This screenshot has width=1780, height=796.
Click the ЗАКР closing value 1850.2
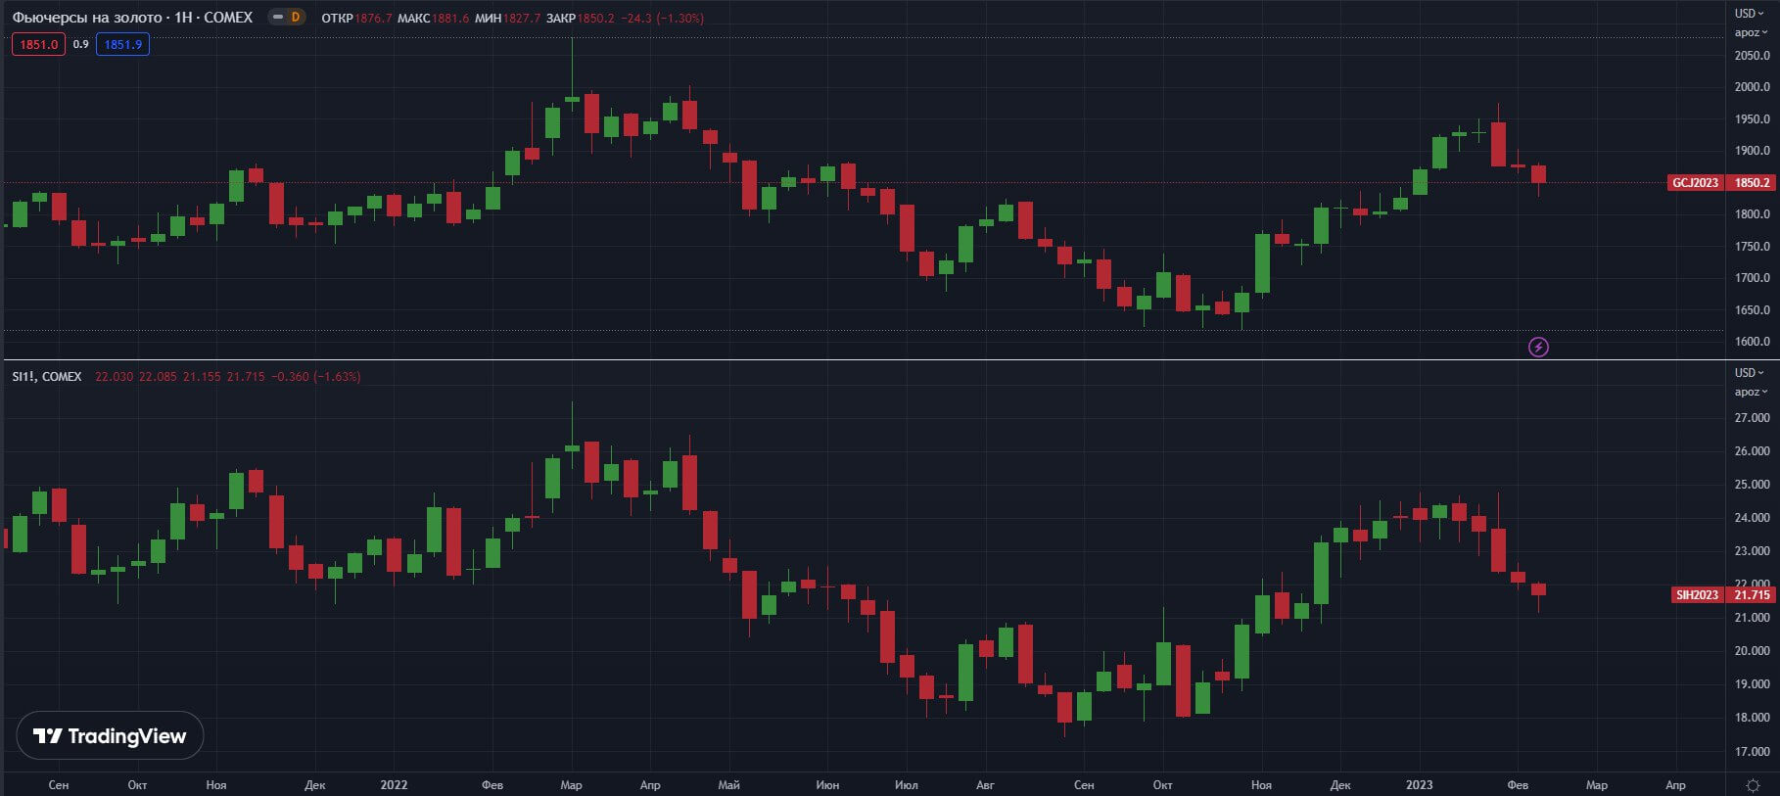coord(595,18)
